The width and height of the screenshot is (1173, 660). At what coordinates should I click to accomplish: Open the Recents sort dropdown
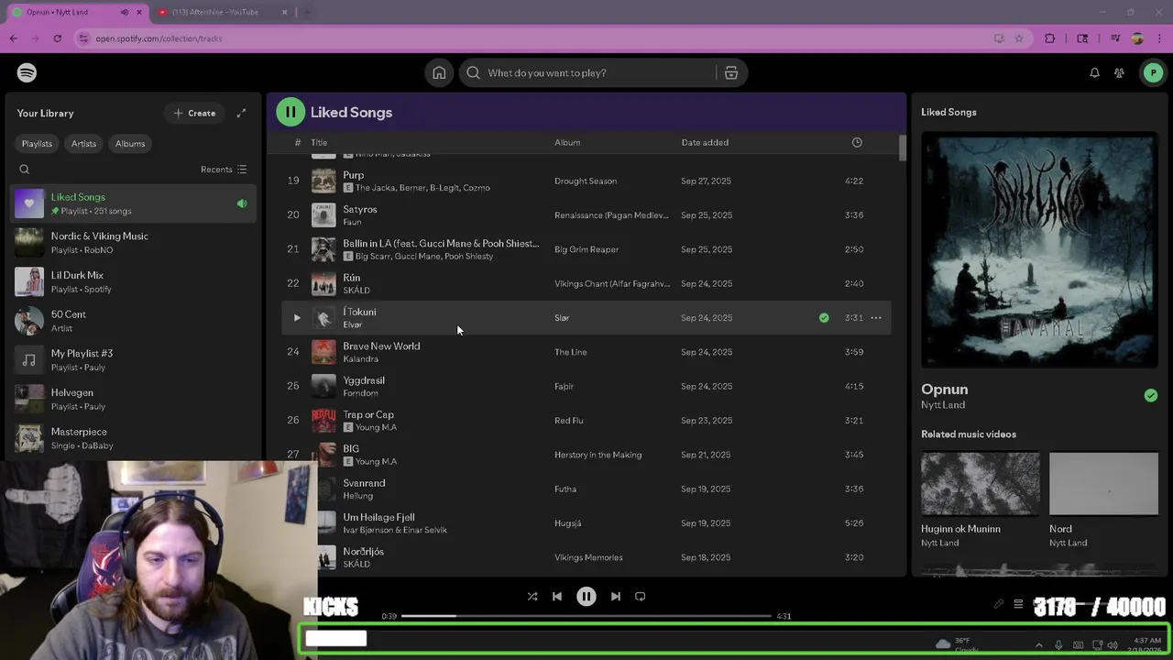224,170
